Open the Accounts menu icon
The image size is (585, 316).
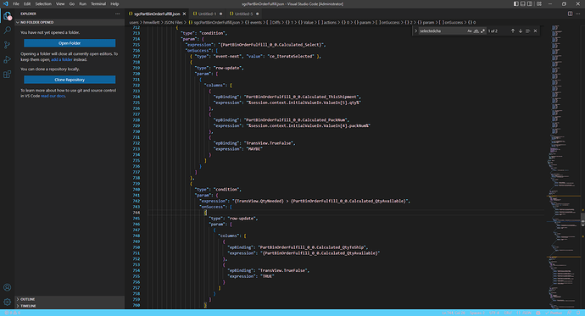click(7, 287)
